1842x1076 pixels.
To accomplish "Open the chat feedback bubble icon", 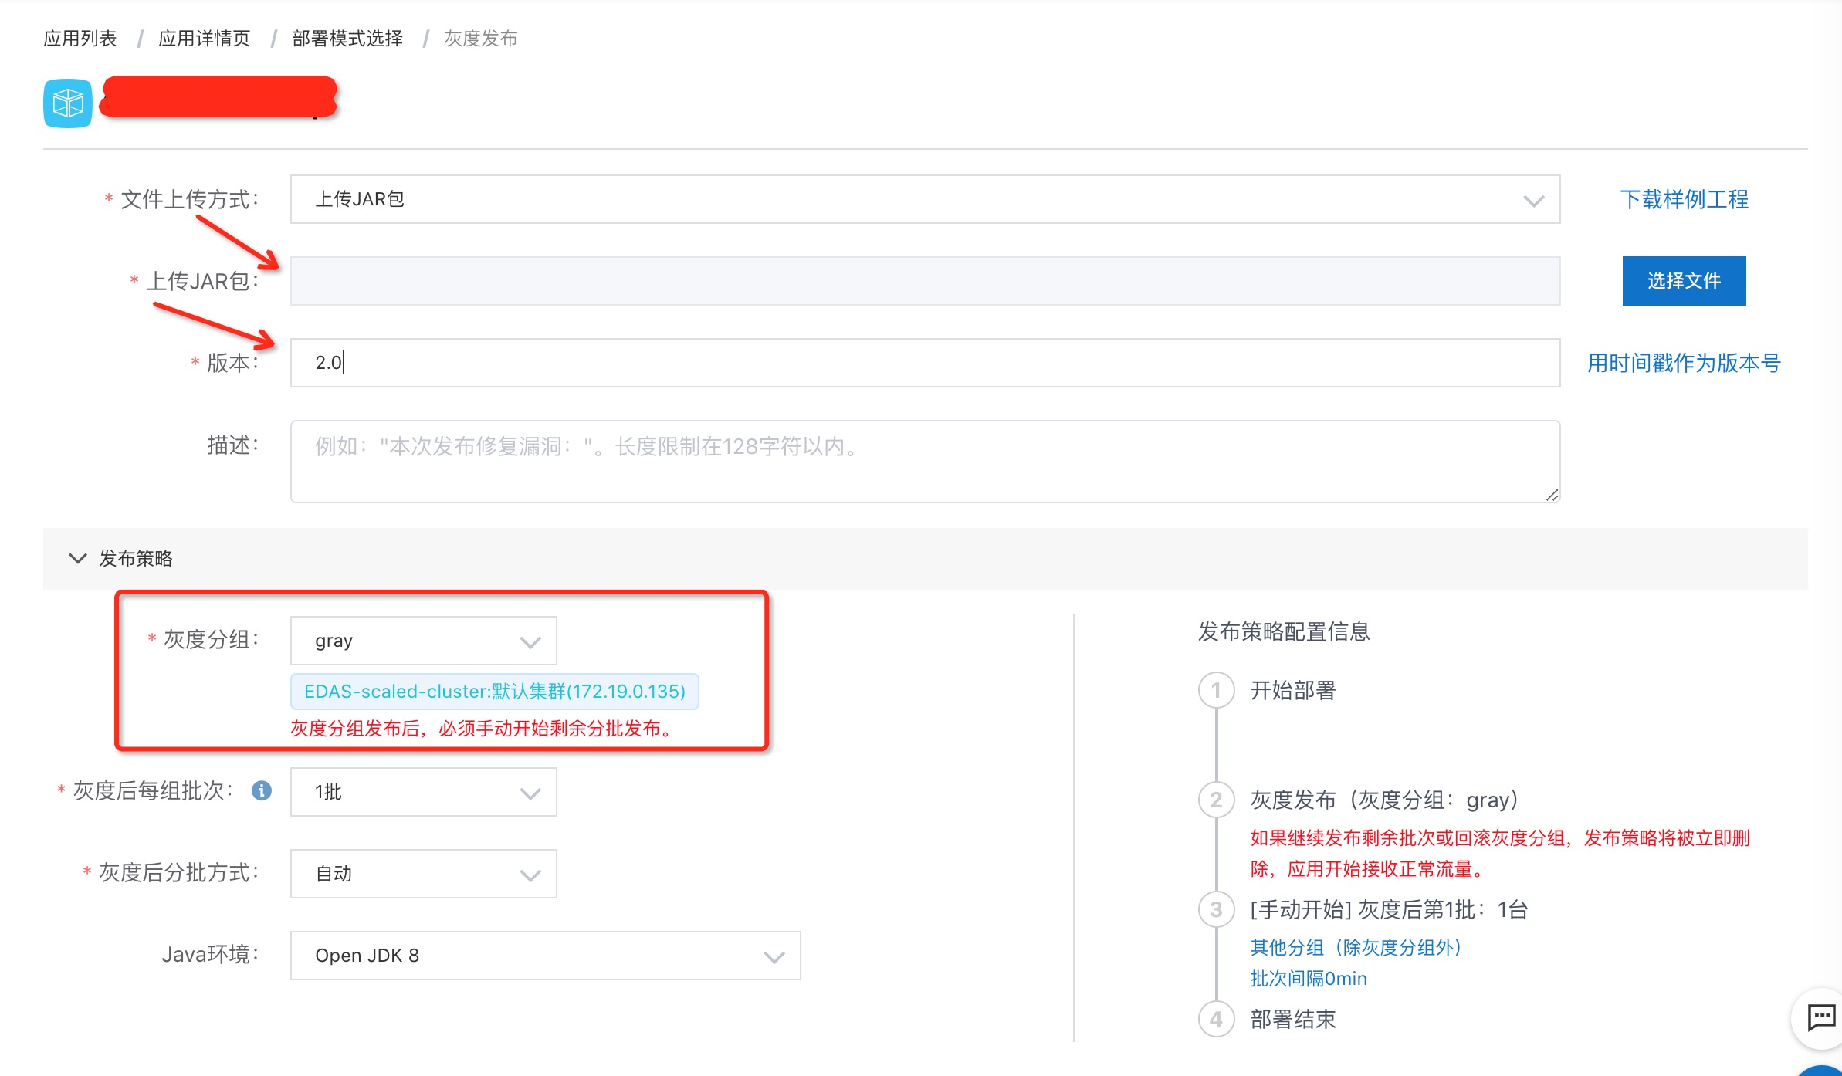I will (1821, 1017).
